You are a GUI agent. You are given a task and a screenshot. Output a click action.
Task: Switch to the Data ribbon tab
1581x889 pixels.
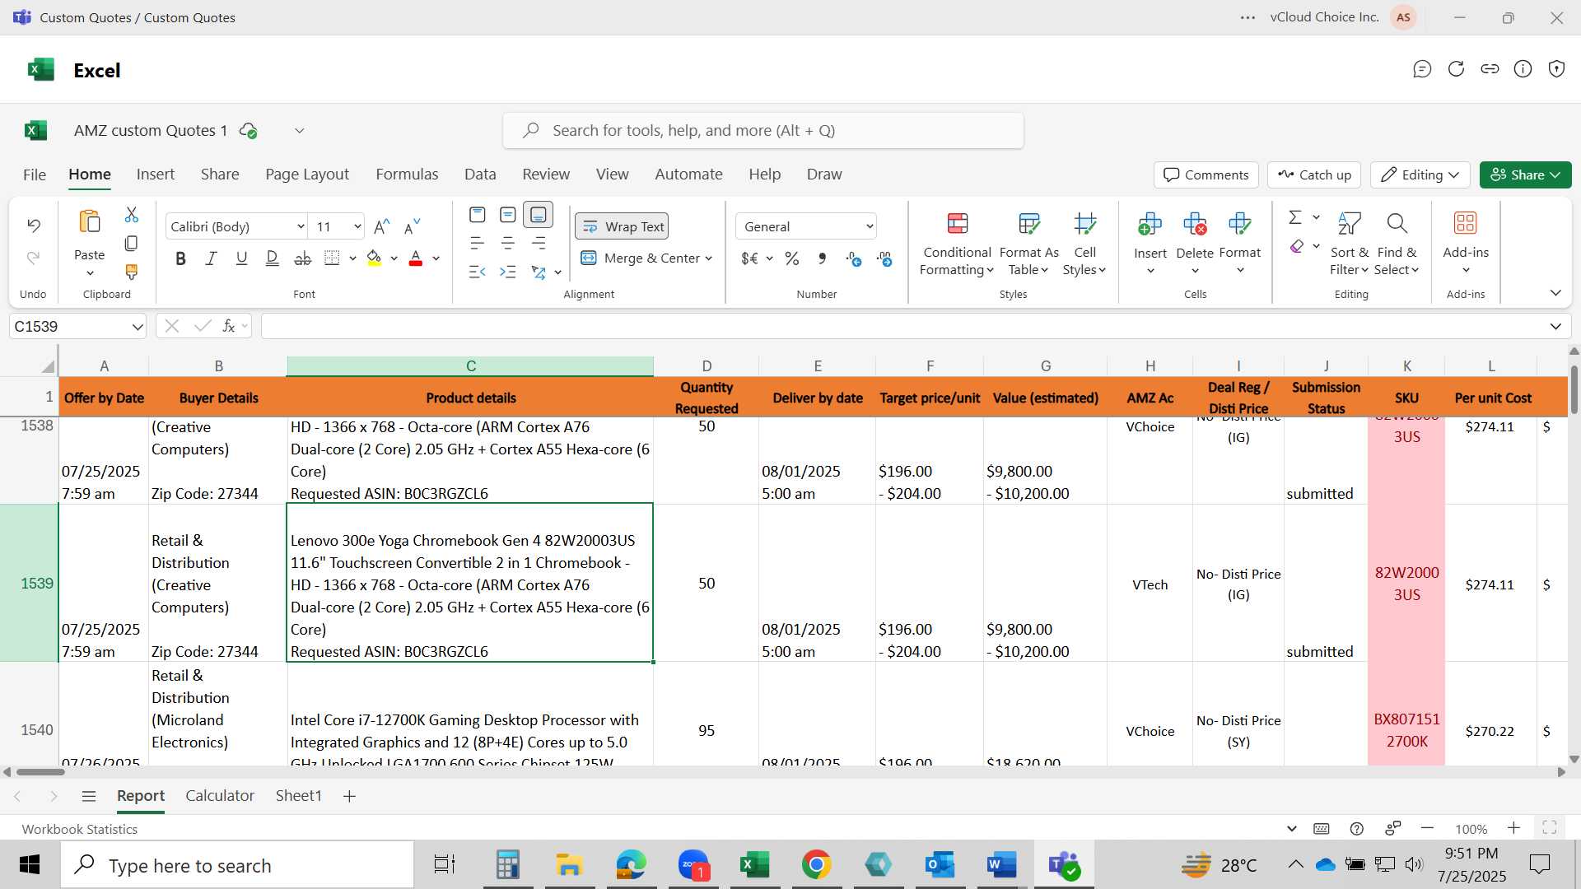pyautogui.click(x=480, y=175)
